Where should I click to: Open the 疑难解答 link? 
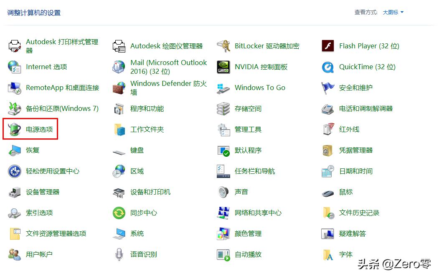(353, 233)
